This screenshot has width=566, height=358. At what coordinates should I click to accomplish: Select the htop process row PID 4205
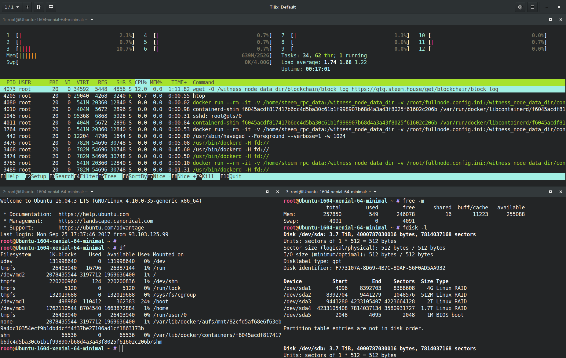(x=283, y=96)
